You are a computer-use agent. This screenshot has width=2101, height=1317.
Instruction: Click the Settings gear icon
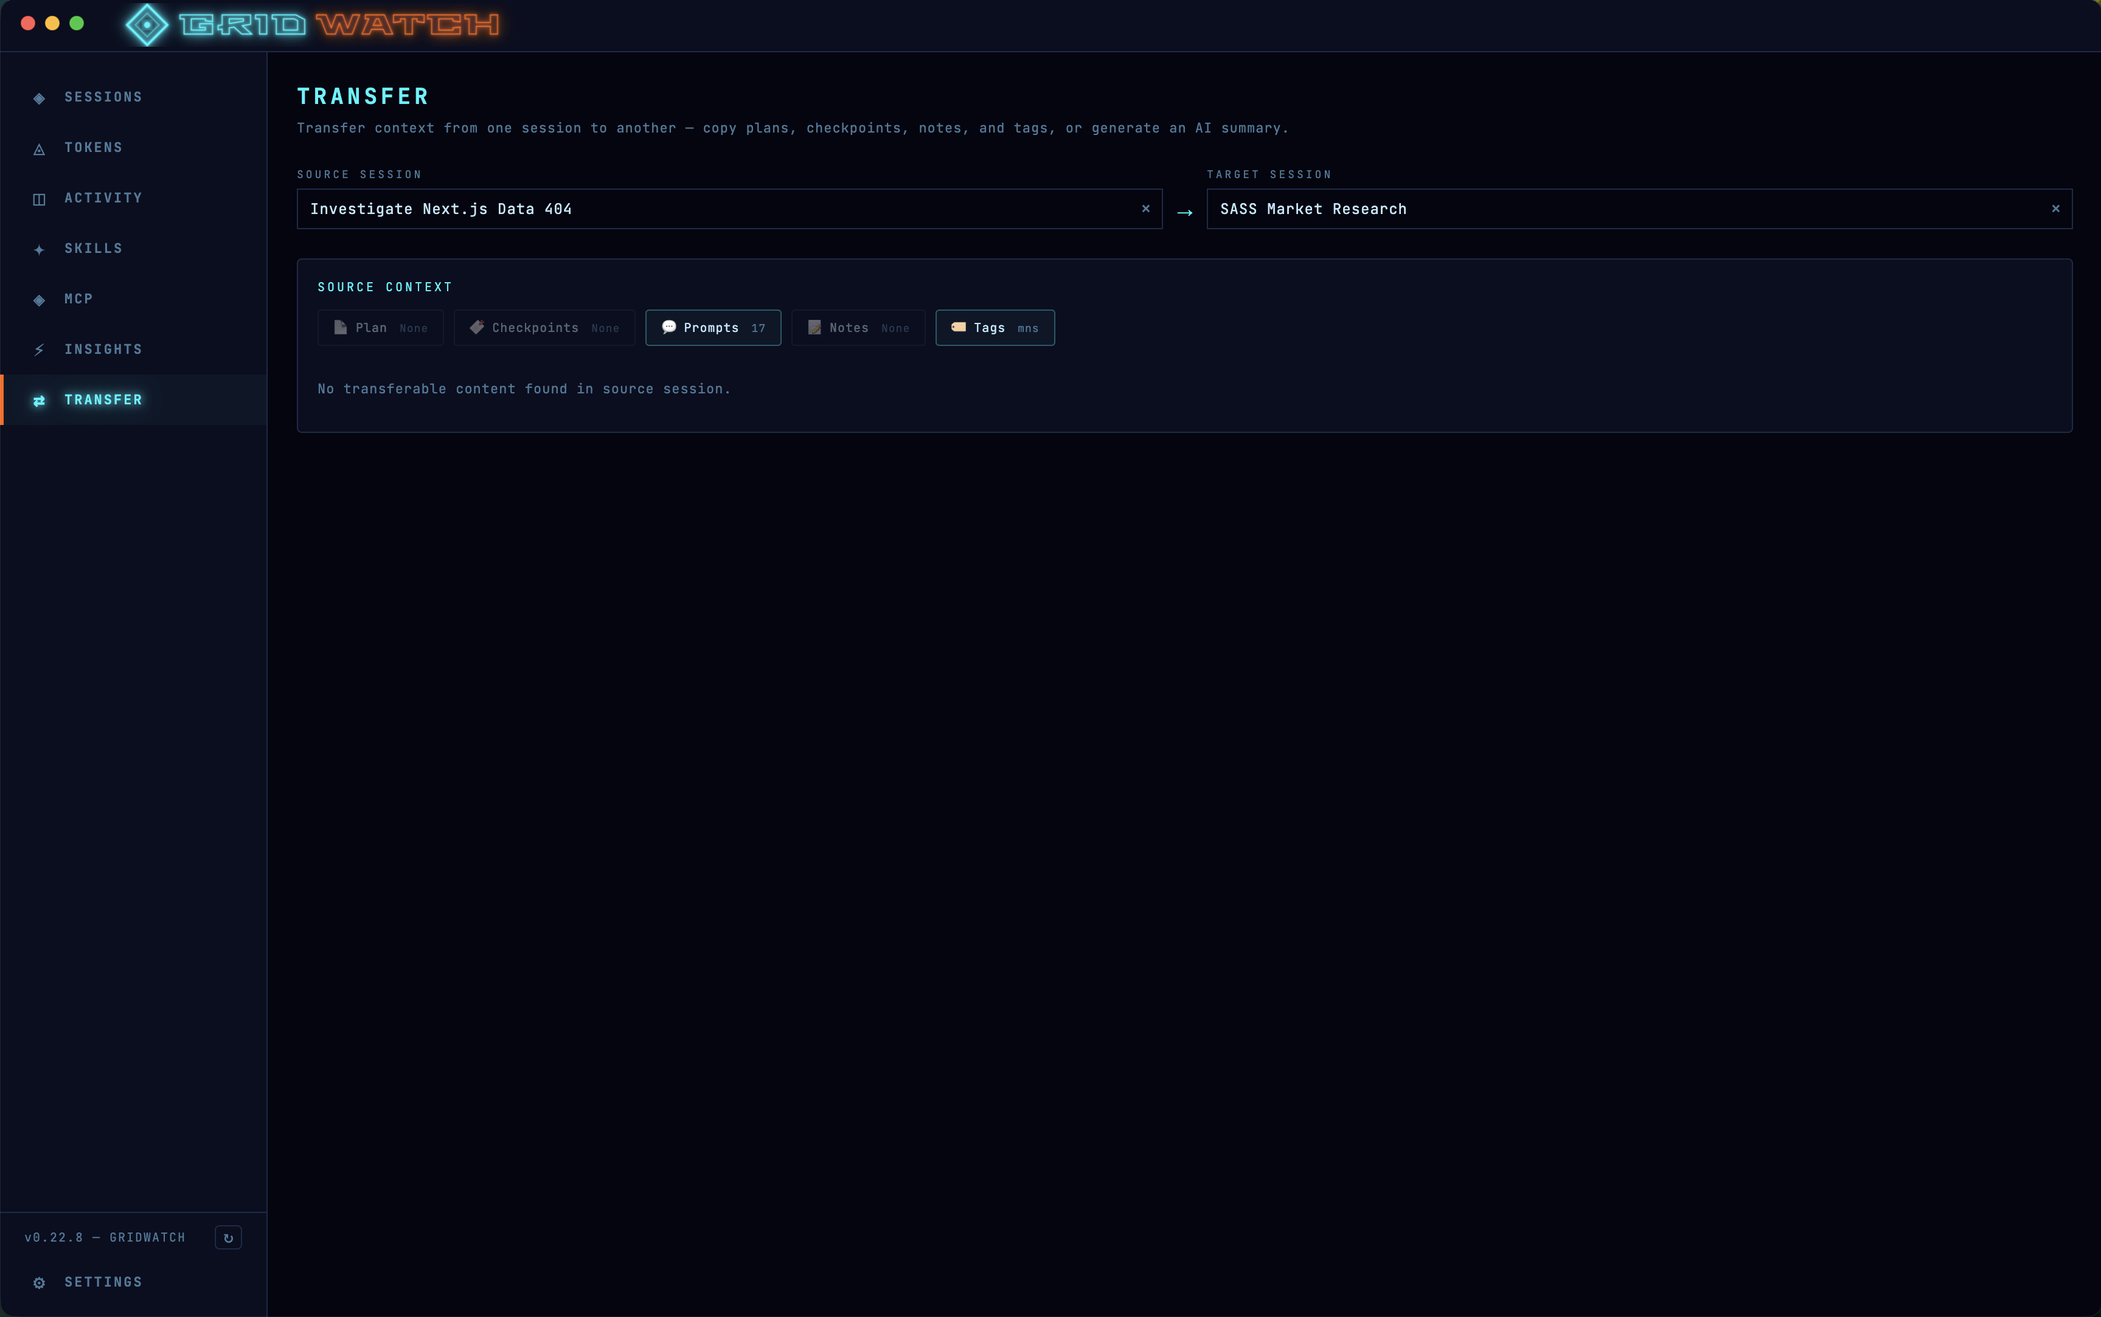tap(39, 1283)
